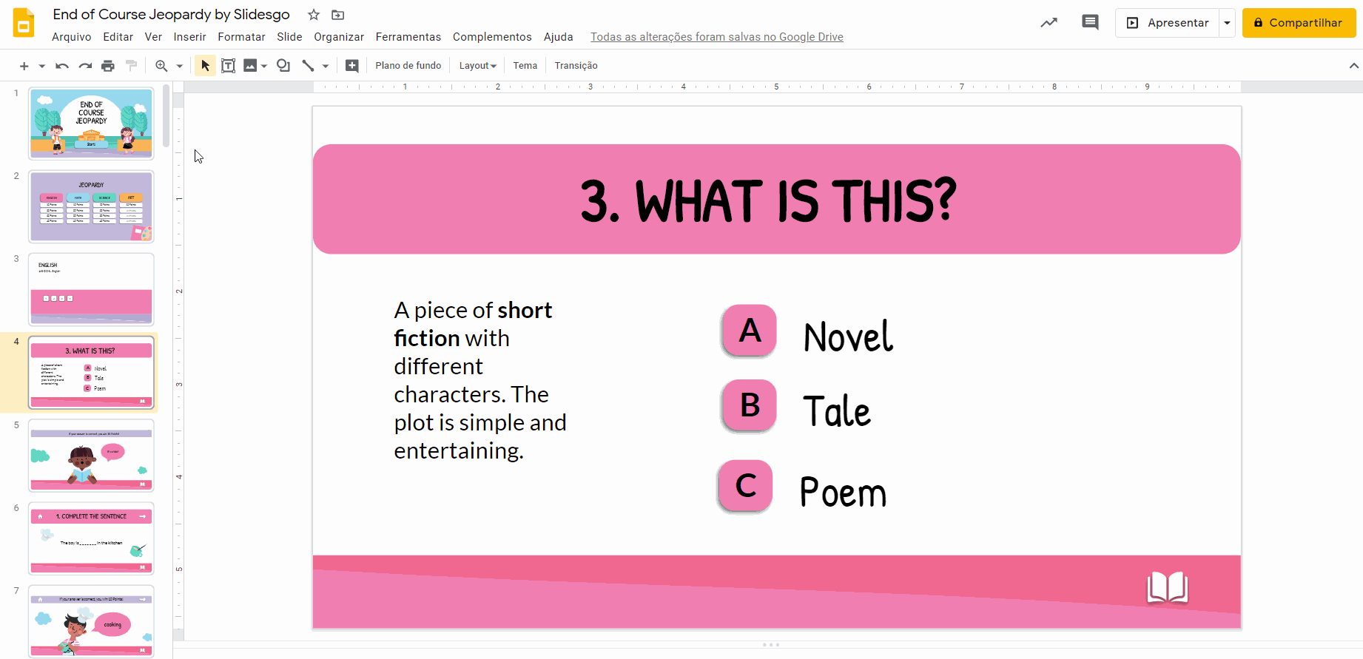This screenshot has width=1363, height=659.
Task: Insert an image with image tool
Action: click(250, 66)
